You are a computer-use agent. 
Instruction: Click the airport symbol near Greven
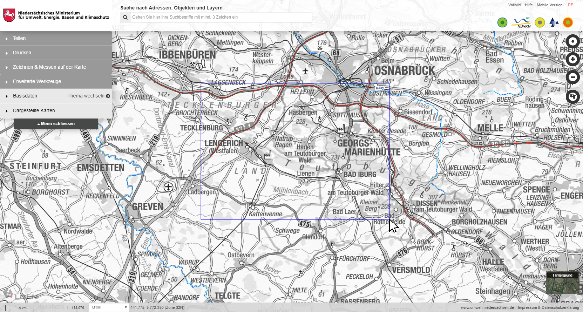pos(168,187)
